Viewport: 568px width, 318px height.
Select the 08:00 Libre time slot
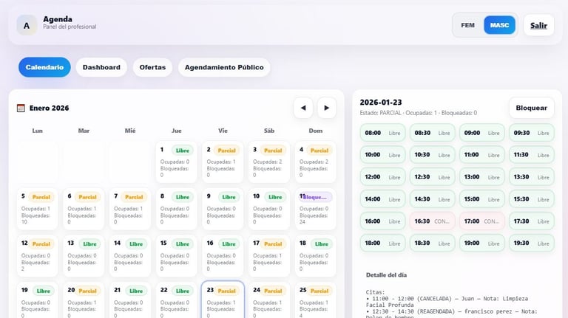382,133
